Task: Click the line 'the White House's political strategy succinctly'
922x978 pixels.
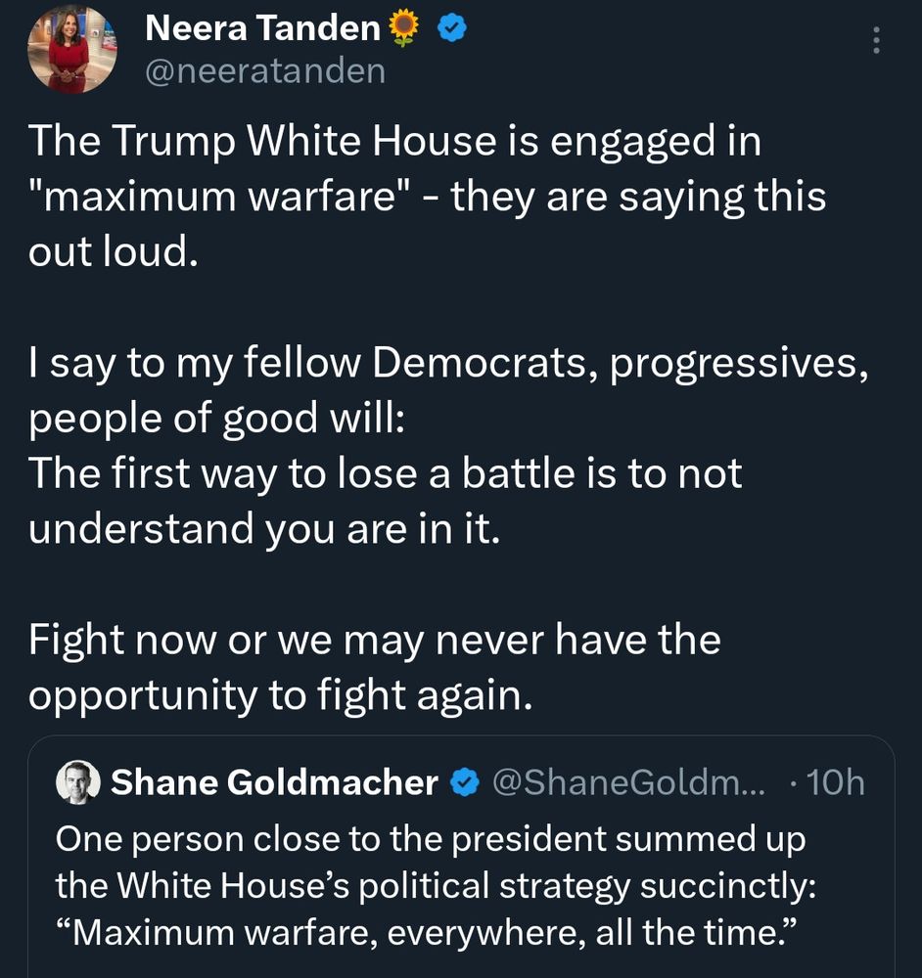Action: coord(436,886)
